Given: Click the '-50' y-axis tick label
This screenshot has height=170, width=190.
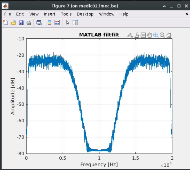Looking at the screenshot, I should [x=20, y=104].
